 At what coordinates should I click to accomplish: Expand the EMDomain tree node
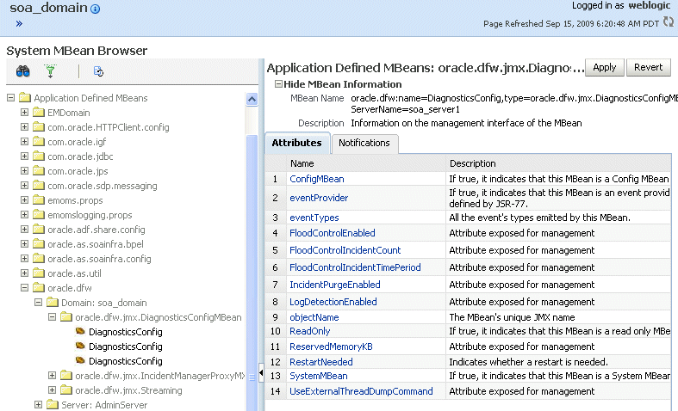point(25,113)
